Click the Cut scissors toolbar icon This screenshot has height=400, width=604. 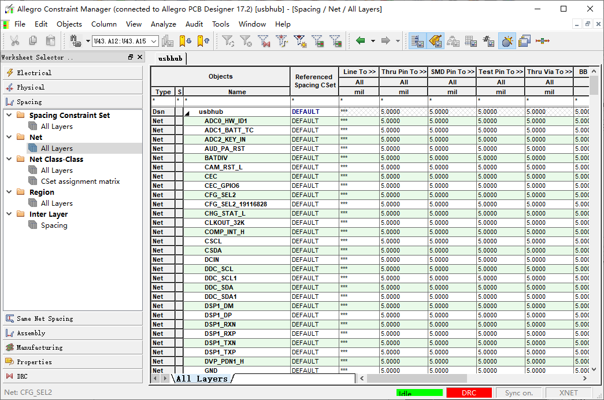pos(14,40)
